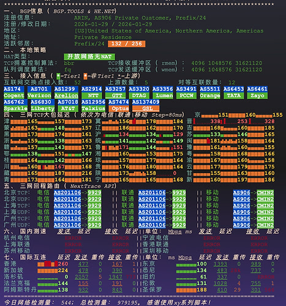The image size is (286, 306).
Task: Select the Private Residence address text
Action: coord(103,37)
